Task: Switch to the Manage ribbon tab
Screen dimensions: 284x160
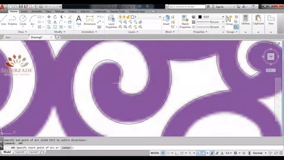Action: [60, 12]
